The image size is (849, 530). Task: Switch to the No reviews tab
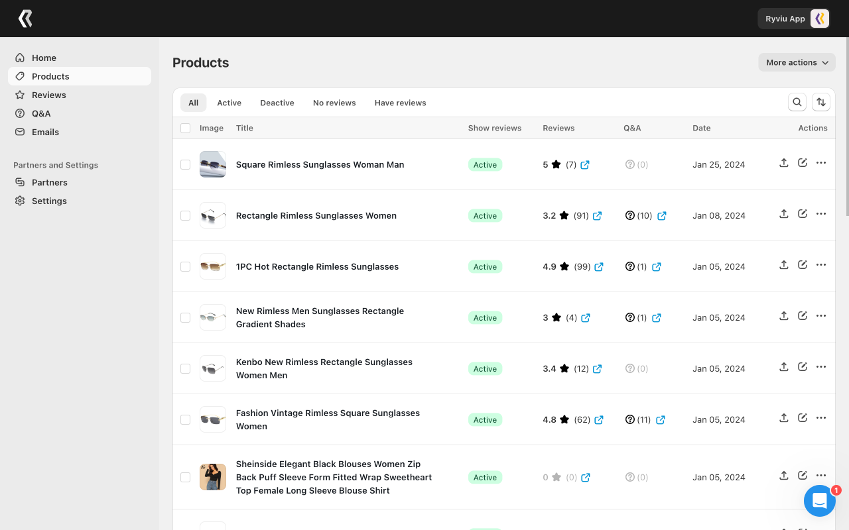(334, 103)
